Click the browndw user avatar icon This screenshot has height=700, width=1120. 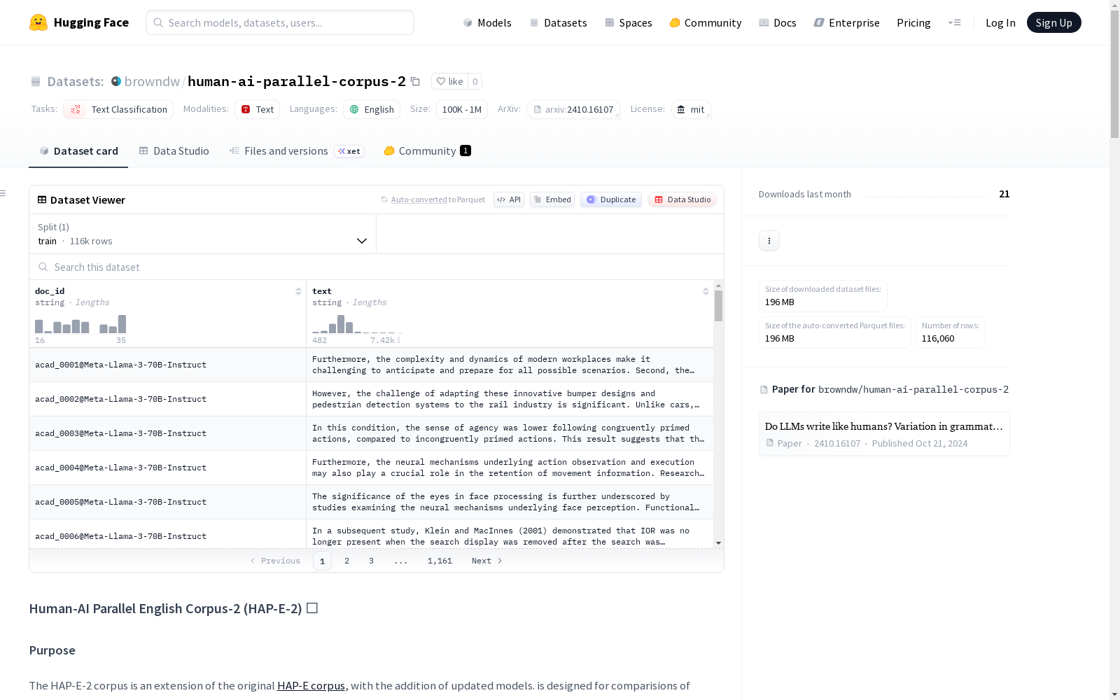116,81
